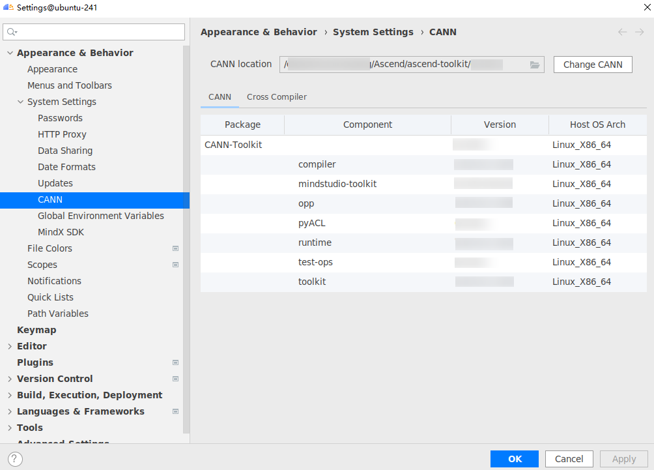
Task: Click the project-level icon beside Version Control
Action: pos(176,379)
